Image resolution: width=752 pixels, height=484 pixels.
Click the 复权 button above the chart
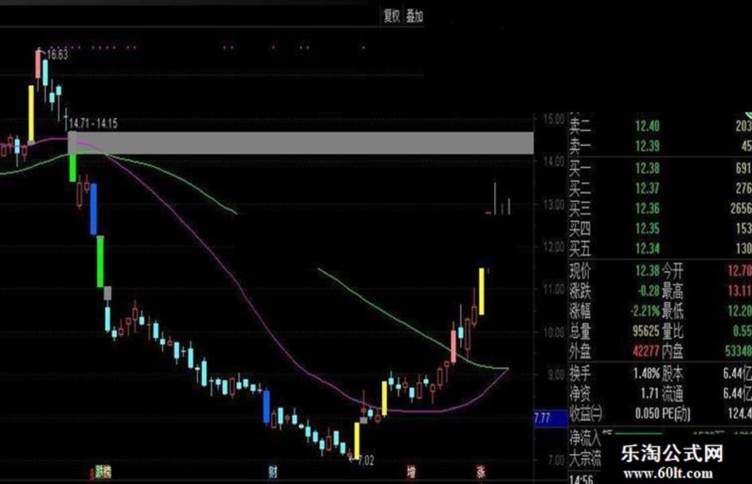click(392, 16)
